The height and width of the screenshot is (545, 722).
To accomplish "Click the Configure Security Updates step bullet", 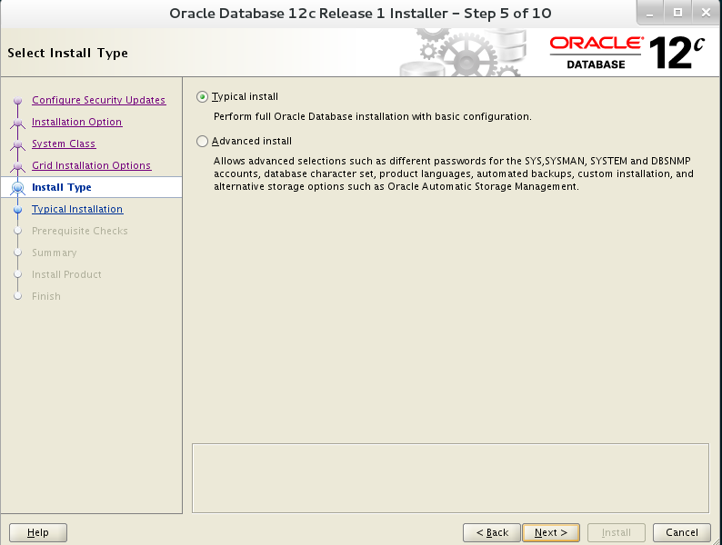I will [17, 100].
